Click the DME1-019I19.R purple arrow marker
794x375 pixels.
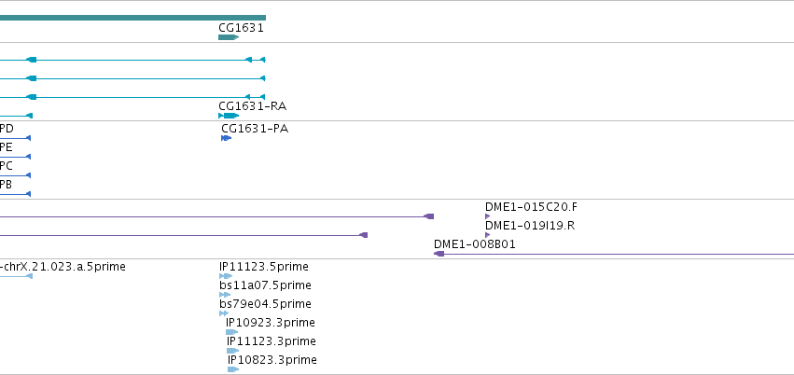[488, 235]
